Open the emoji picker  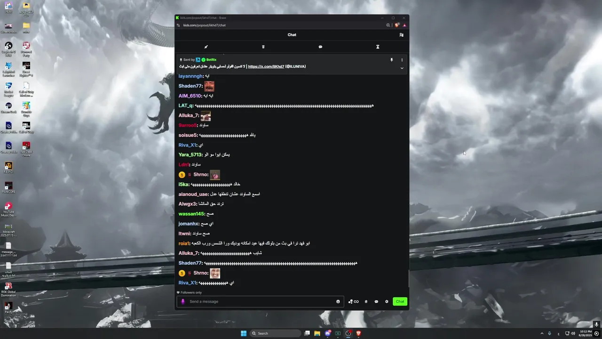tap(338, 301)
